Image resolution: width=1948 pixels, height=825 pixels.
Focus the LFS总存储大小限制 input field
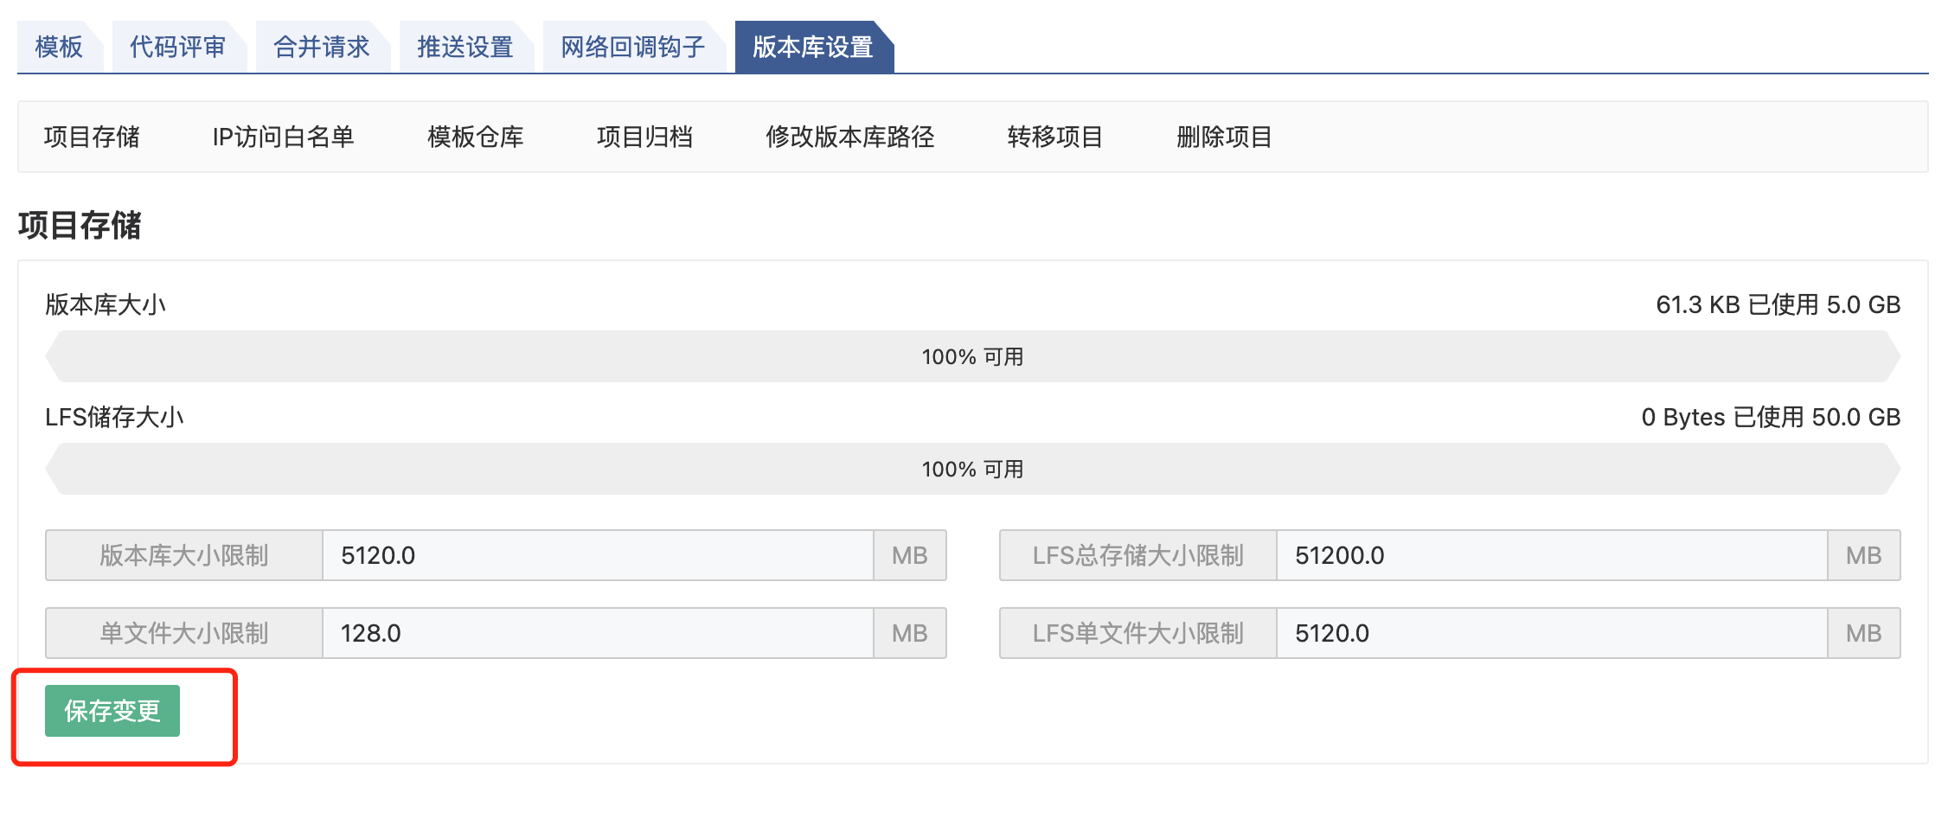tap(1551, 555)
